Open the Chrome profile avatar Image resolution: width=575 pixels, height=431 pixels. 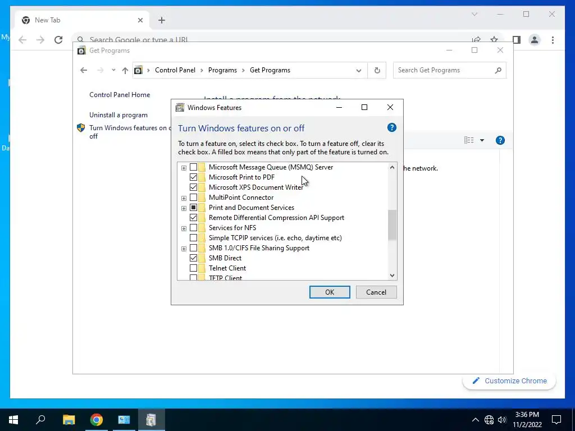pyautogui.click(x=535, y=40)
